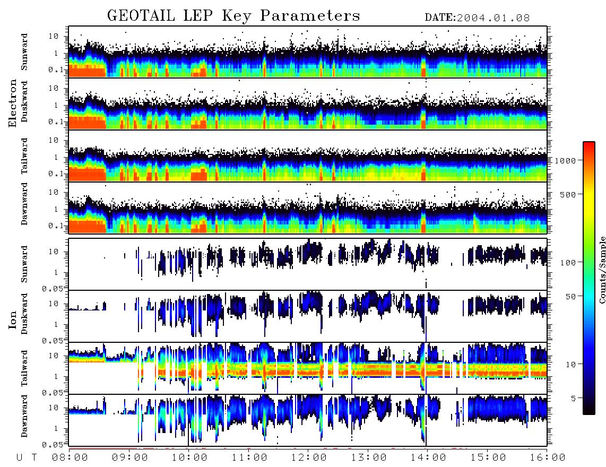Click the '1000' colorbar tick value

(565, 161)
